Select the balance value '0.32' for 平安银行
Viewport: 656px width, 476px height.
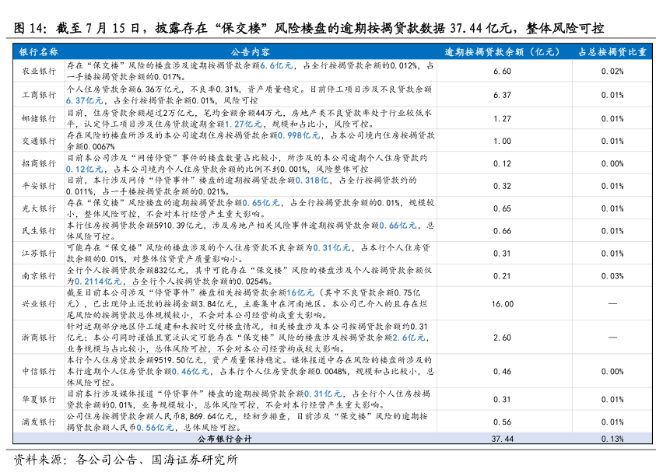pyautogui.click(x=502, y=186)
